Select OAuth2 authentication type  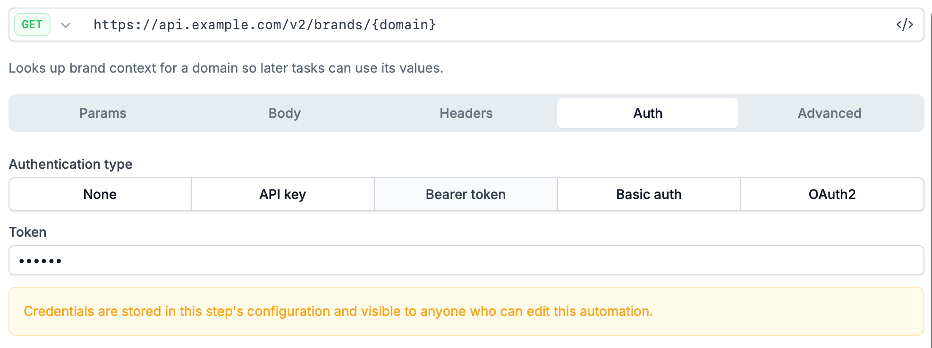832,194
